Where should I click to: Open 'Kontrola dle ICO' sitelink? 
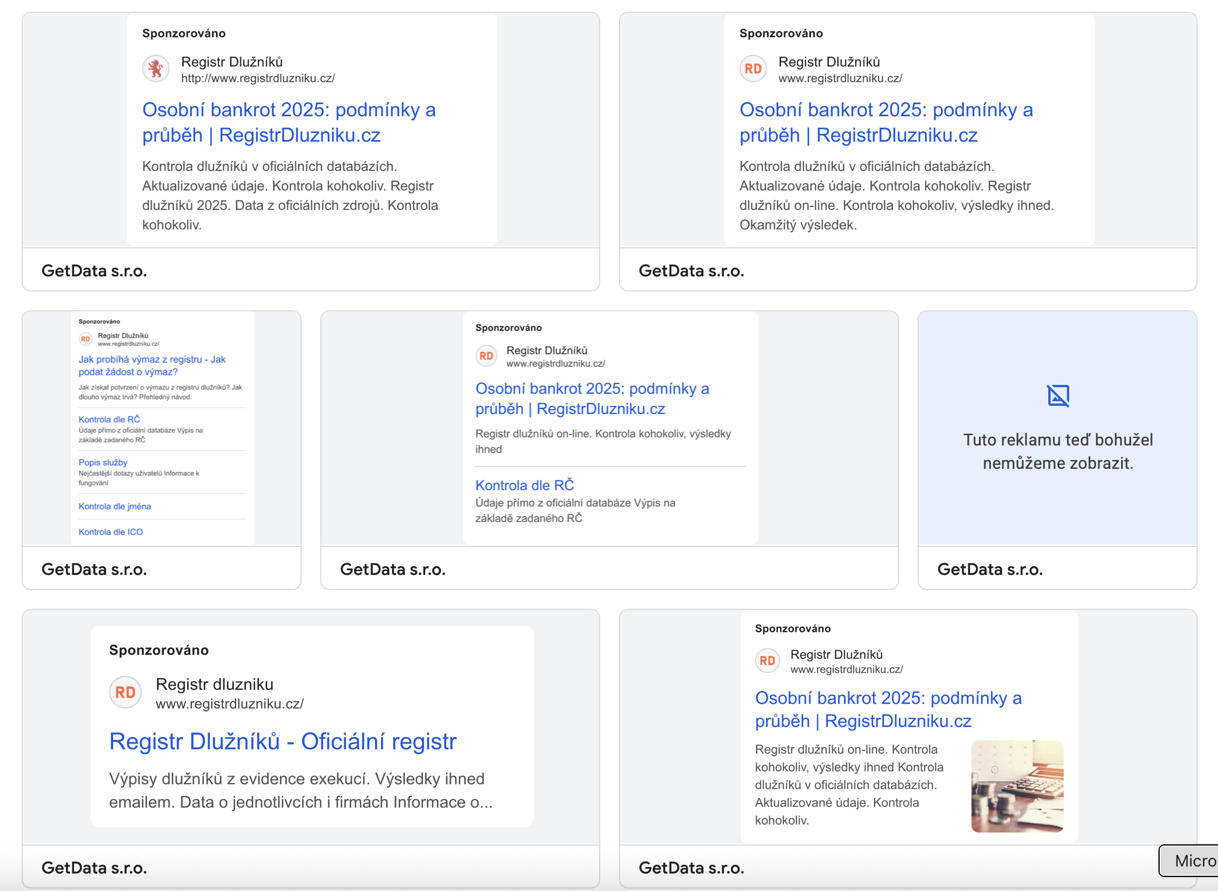[x=111, y=532]
